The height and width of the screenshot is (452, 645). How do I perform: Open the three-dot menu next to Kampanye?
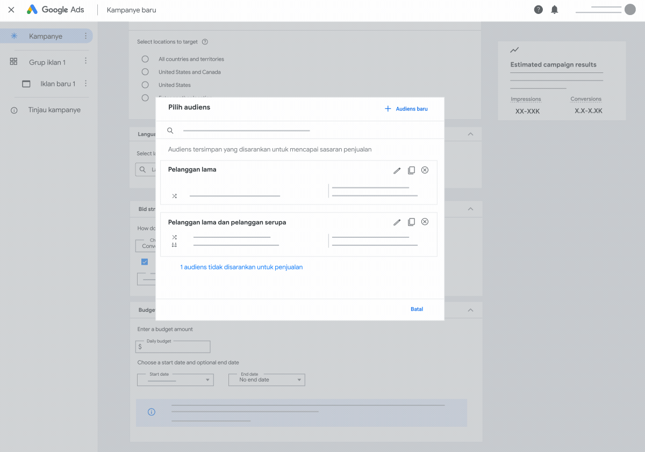tap(85, 36)
